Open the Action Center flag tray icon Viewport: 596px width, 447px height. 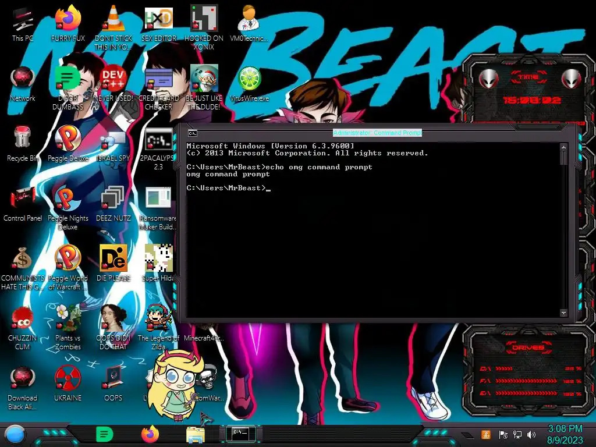point(503,434)
